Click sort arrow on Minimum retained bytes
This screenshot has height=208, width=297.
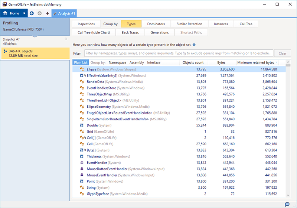coord(277,63)
